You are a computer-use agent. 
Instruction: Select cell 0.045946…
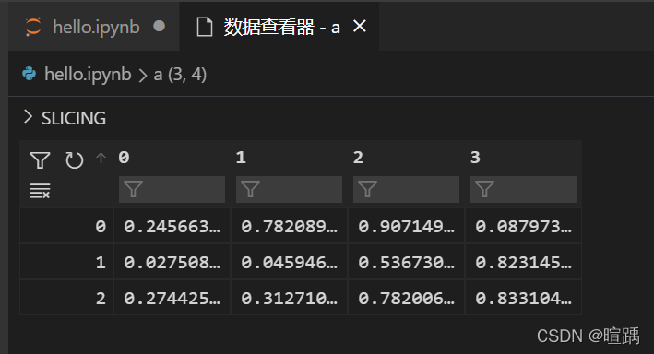[289, 262]
